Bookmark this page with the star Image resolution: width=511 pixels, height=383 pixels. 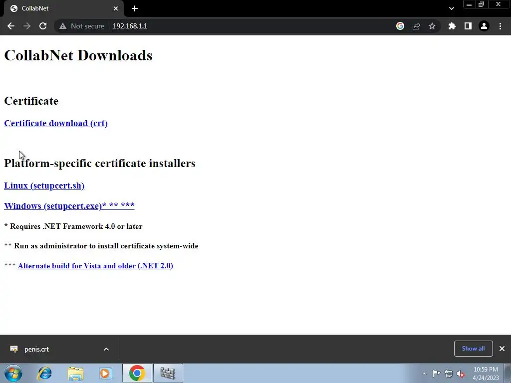click(x=432, y=26)
